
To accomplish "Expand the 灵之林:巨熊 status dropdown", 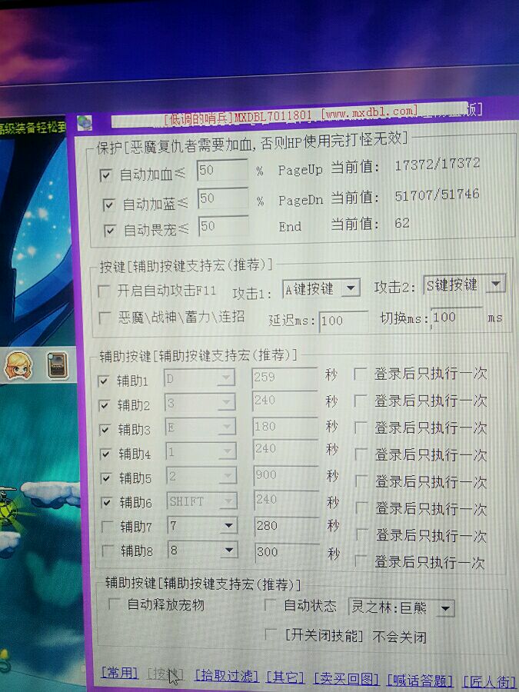I will coord(445,609).
